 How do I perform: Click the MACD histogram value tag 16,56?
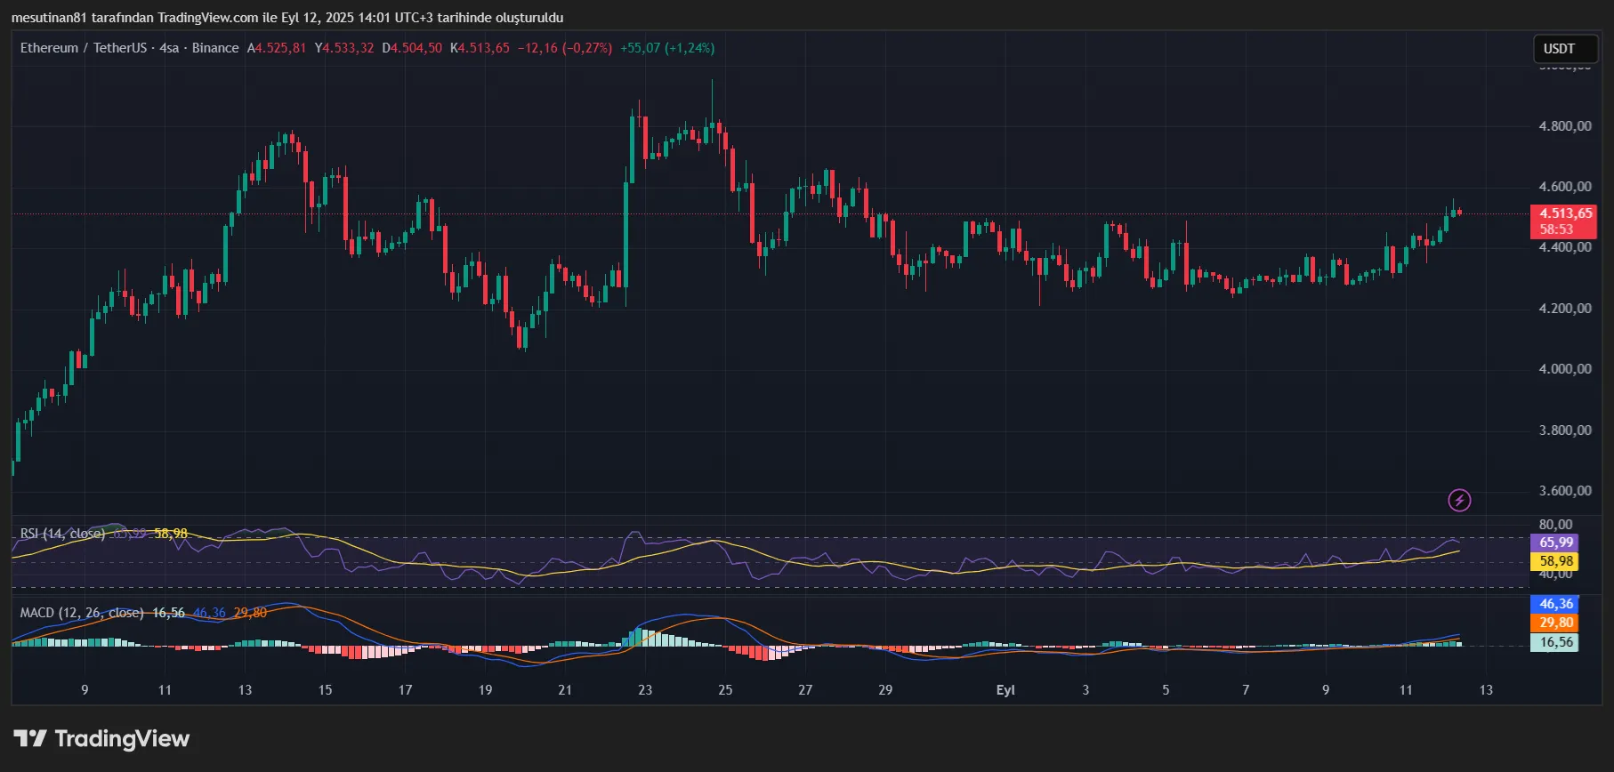coord(1555,642)
